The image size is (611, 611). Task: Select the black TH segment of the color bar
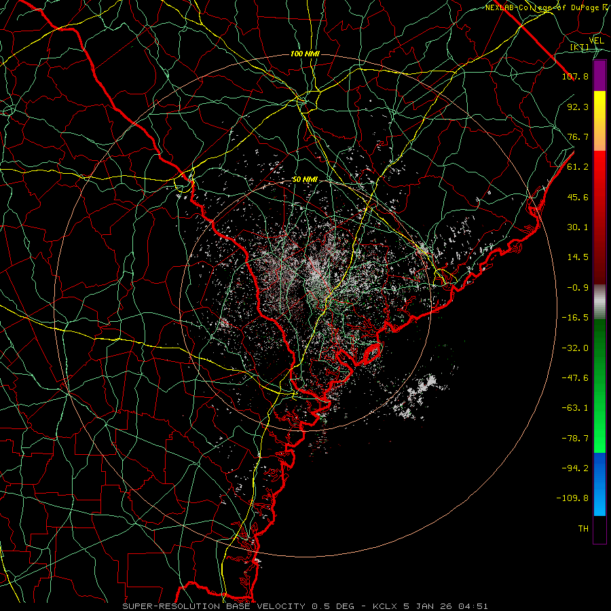599,530
